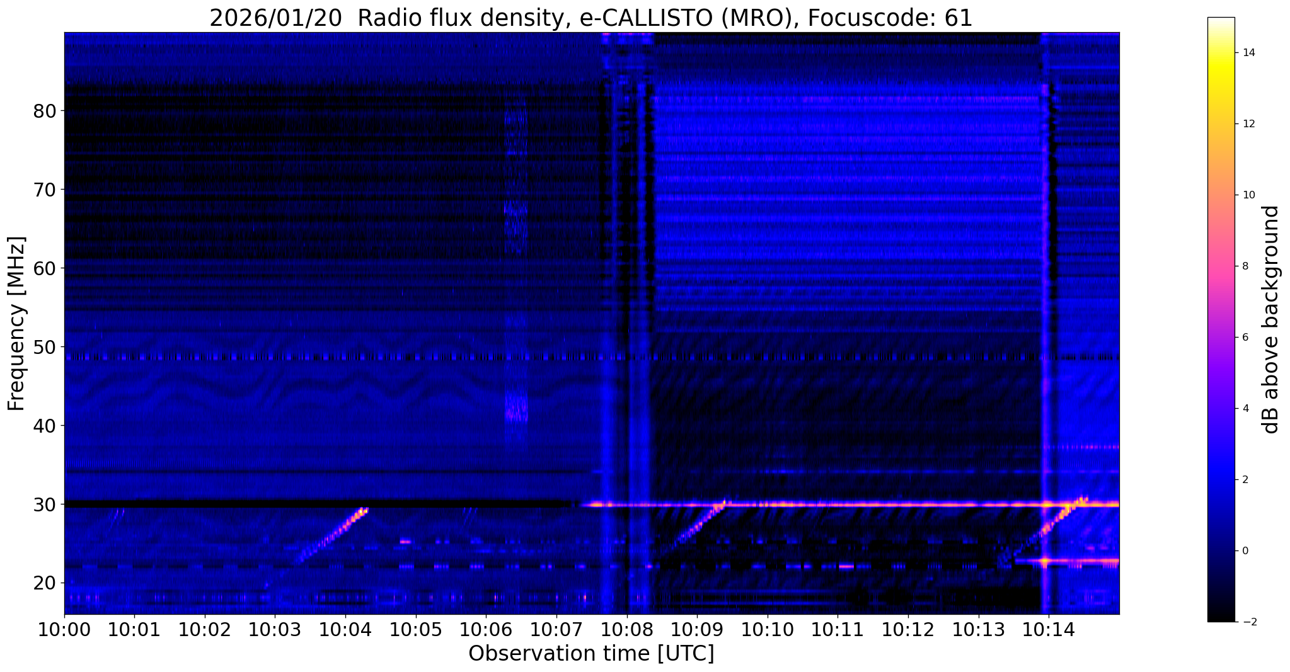Click the faint vertical burst at 10:06 near 42 MHz
This screenshot has height=672, width=1290.
pos(516,406)
